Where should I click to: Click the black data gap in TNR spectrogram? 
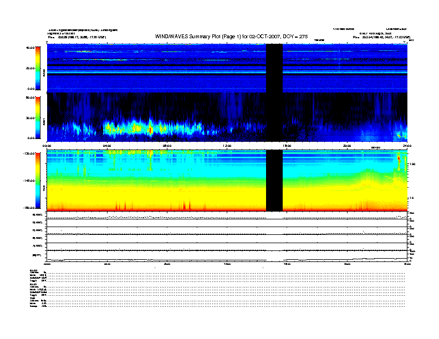click(x=274, y=181)
